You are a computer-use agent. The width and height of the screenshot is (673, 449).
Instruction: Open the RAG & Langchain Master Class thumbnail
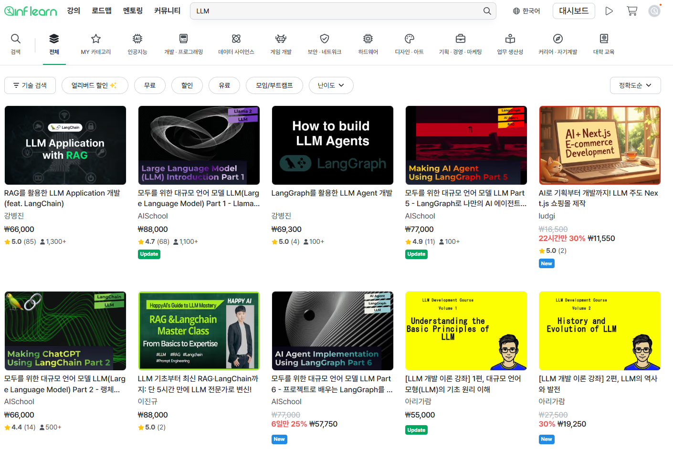pos(199,331)
